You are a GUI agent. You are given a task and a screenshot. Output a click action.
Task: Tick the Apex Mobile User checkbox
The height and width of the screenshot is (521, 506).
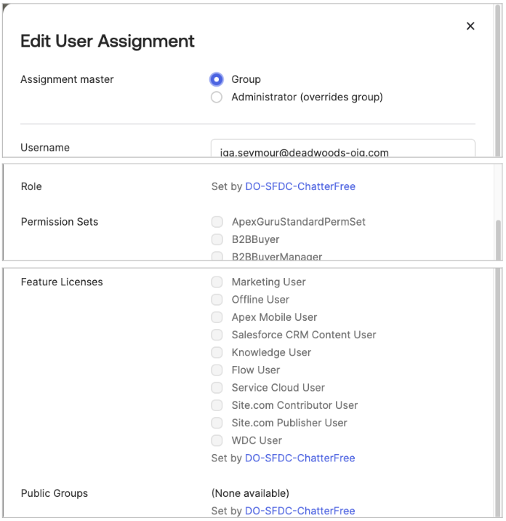tap(217, 317)
